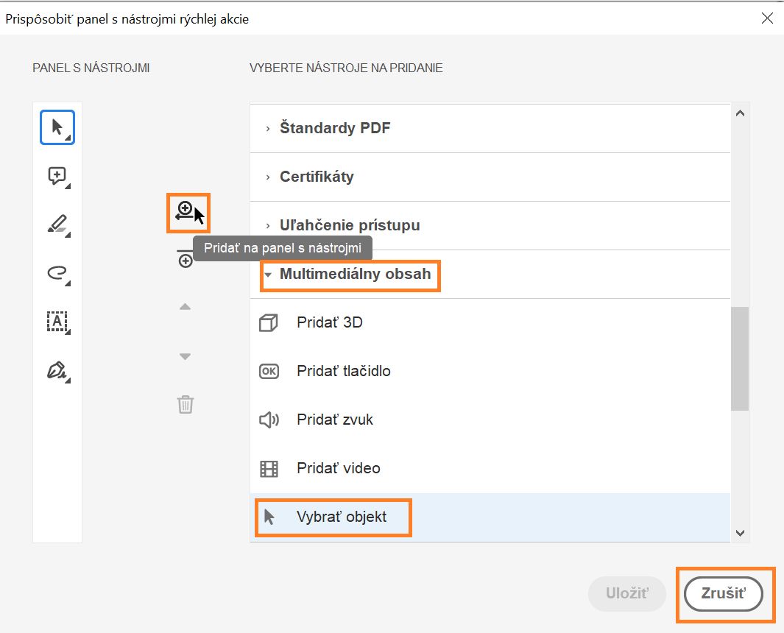784x633 pixels.
Task: Select the highlighter tool icon
Action: [x=57, y=224]
